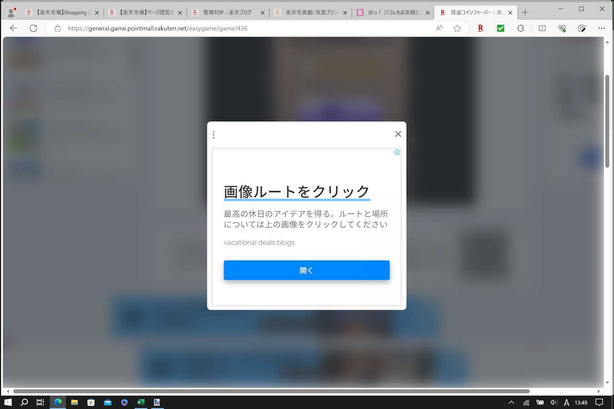The image size is (614, 409).
Task: Click the blue 開く button
Action: [x=307, y=270]
